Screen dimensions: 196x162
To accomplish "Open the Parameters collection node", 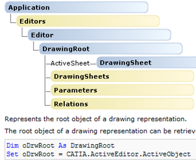I will coord(122,90).
